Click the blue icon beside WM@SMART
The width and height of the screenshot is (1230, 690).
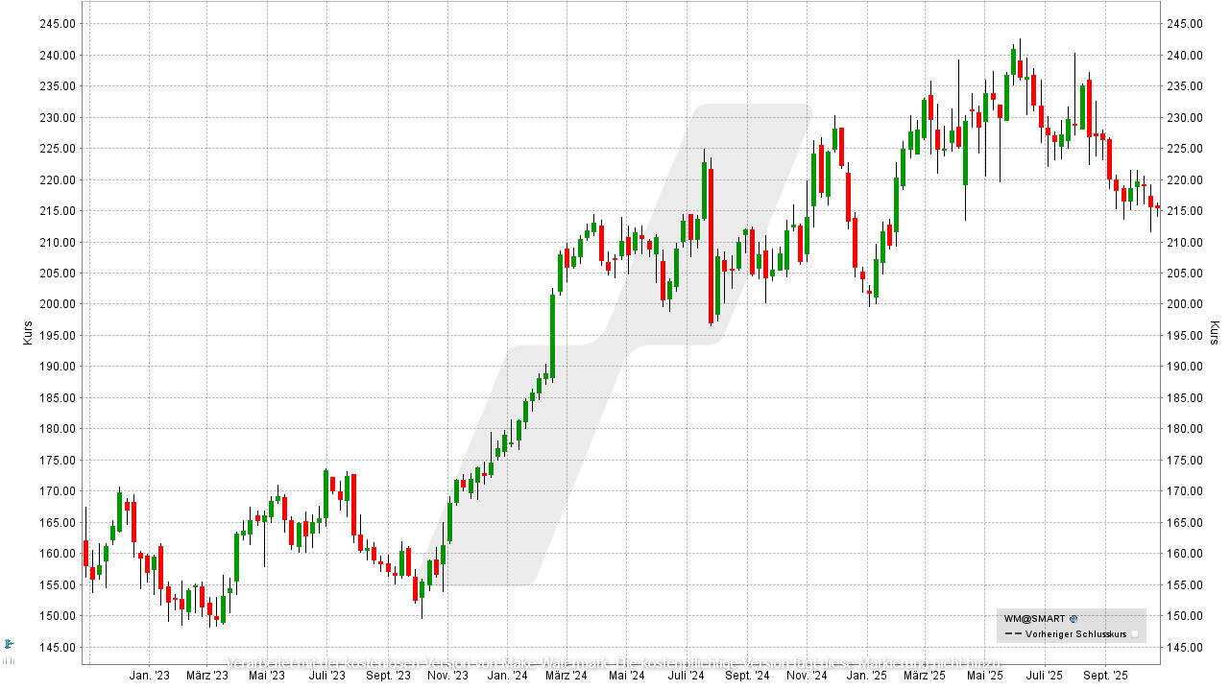click(x=1073, y=619)
